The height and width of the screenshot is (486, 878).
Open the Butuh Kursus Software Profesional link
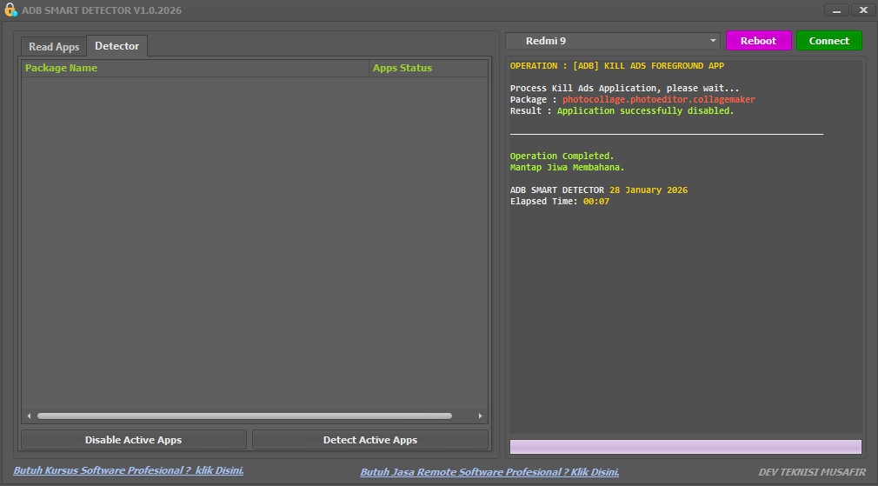click(129, 470)
